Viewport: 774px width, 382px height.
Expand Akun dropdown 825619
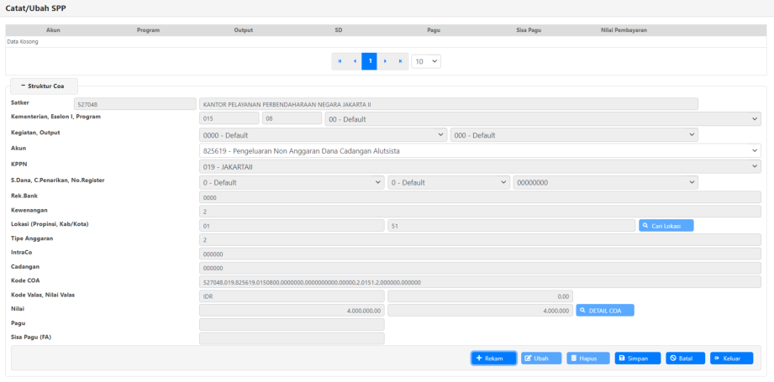click(480, 150)
